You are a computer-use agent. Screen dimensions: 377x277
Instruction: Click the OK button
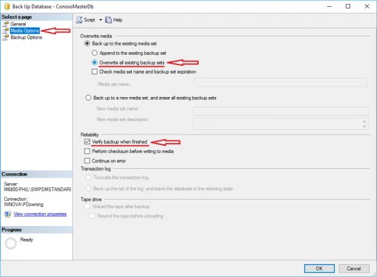[319, 268]
